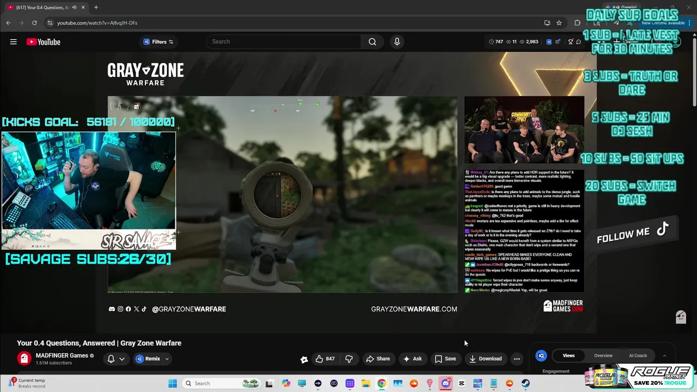Open a new Chrome tab
The height and width of the screenshot is (392, 697).
pyautogui.click(x=96, y=7)
